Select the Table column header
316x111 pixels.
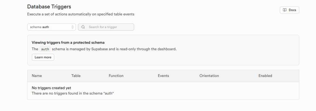76,76
